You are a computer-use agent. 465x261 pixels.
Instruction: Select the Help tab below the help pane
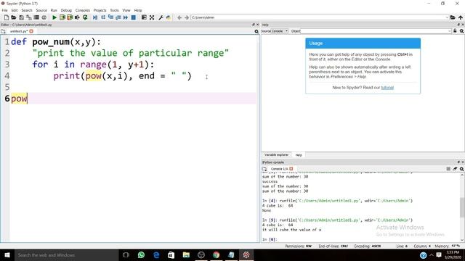299,155
